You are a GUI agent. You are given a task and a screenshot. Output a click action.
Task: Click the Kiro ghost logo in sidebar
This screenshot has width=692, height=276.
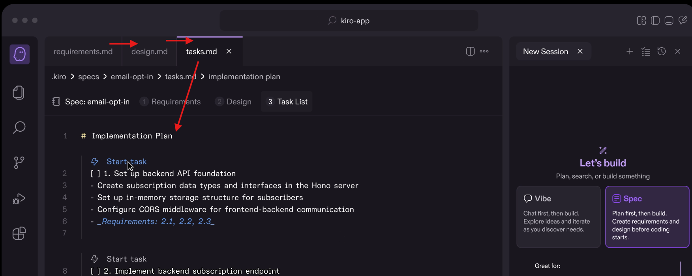tap(19, 54)
